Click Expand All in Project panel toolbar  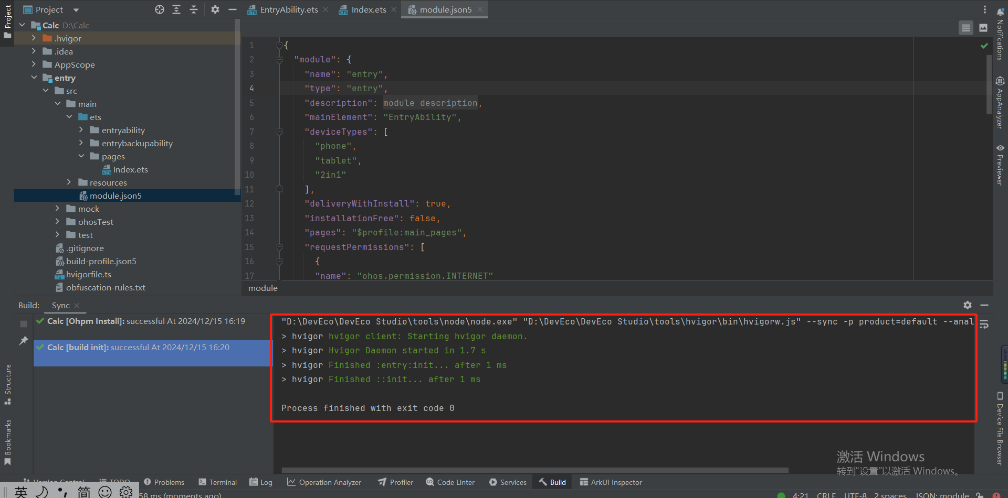pos(176,9)
